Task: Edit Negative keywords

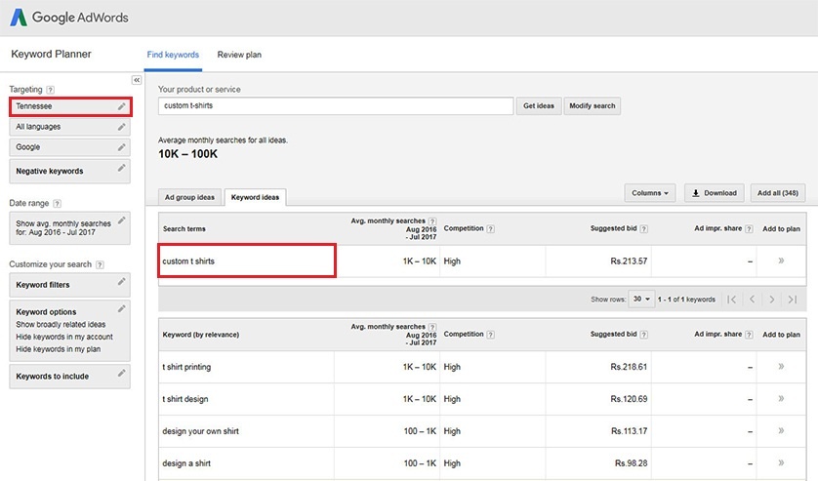Action: point(122,168)
